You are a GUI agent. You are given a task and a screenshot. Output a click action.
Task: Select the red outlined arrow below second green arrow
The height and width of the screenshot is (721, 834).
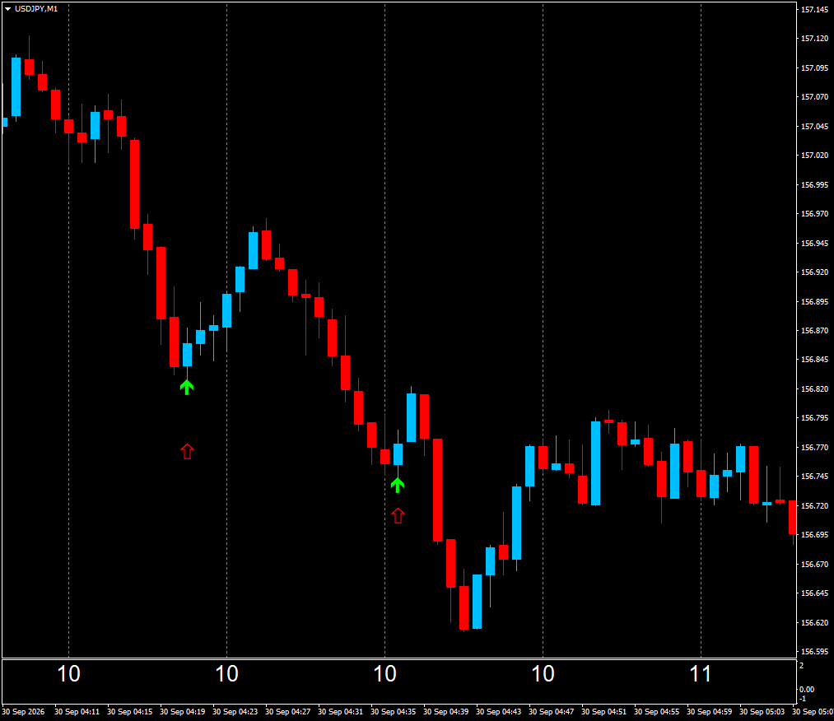coord(398,515)
